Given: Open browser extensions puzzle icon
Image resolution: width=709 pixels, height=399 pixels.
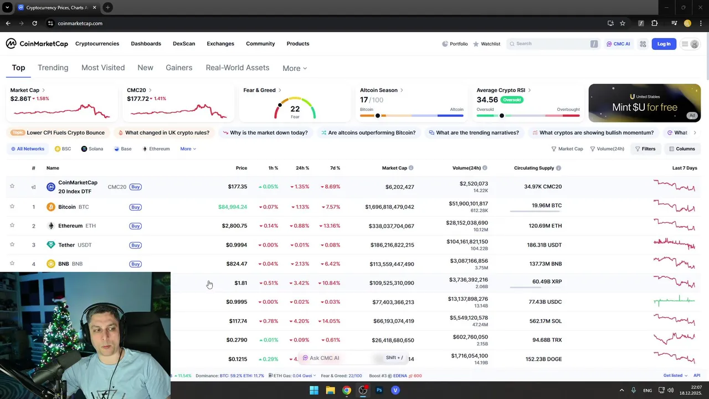Looking at the screenshot, I should pos(655,23).
